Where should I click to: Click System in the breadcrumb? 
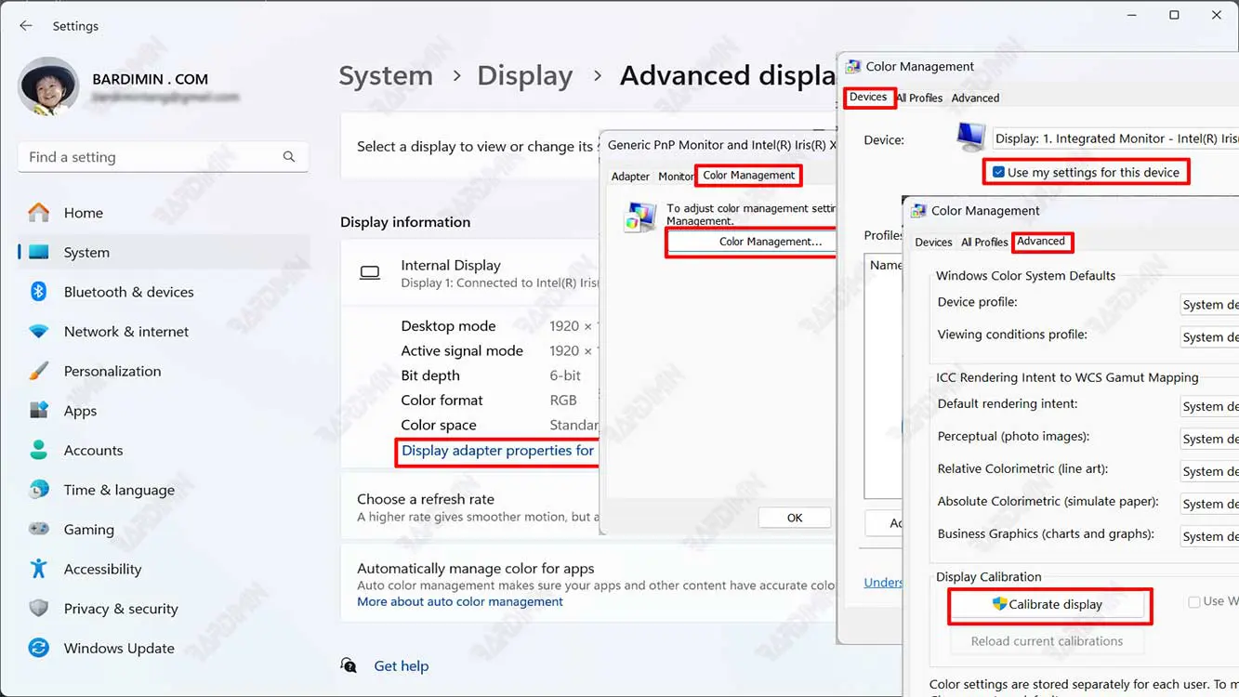tap(386, 76)
